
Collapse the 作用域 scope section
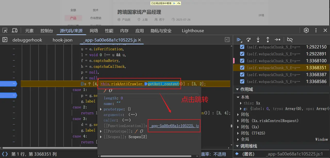click(x=237, y=89)
